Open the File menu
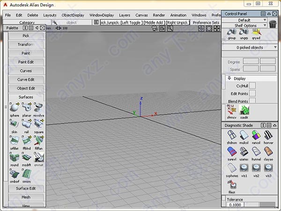Image resolution: width=281 pixels, height=211 pixels. (7, 15)
